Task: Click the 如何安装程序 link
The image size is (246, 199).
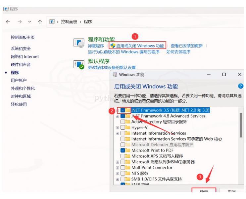Action: pyautogui.click(x=178, y=52)
